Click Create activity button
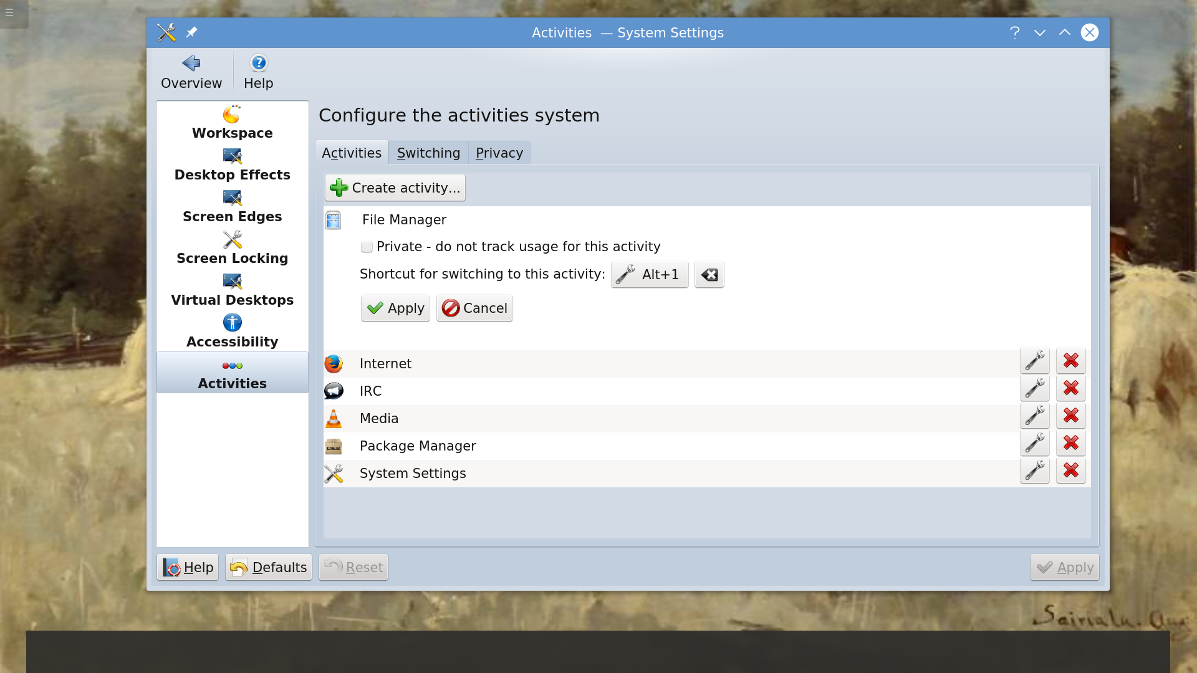This screenshot has width=1197, height=673. (x=395, y=188)
